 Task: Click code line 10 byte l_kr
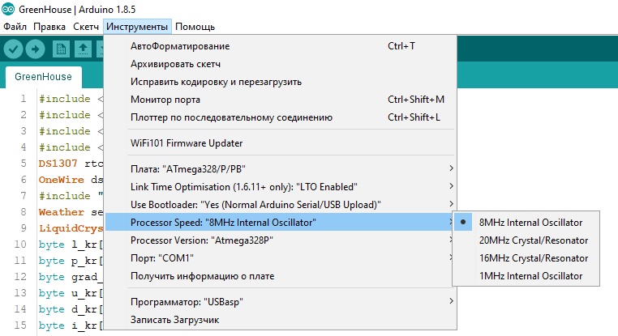tap(71, 245)
